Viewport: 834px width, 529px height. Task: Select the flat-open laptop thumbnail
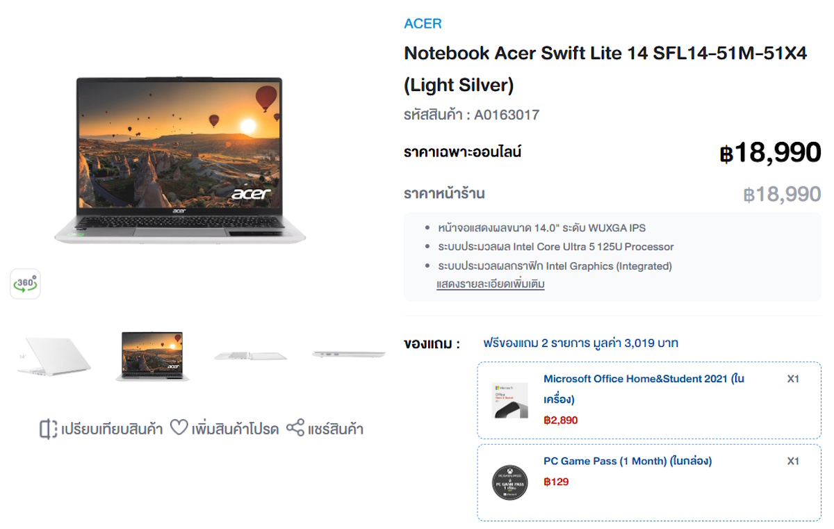pos(250,356)
